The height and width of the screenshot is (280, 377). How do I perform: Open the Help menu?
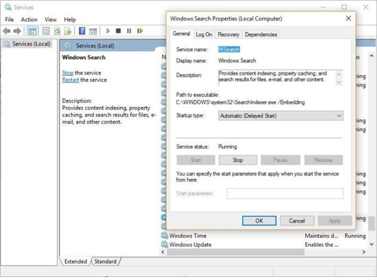pyautogui.click(x=69, y=19)
